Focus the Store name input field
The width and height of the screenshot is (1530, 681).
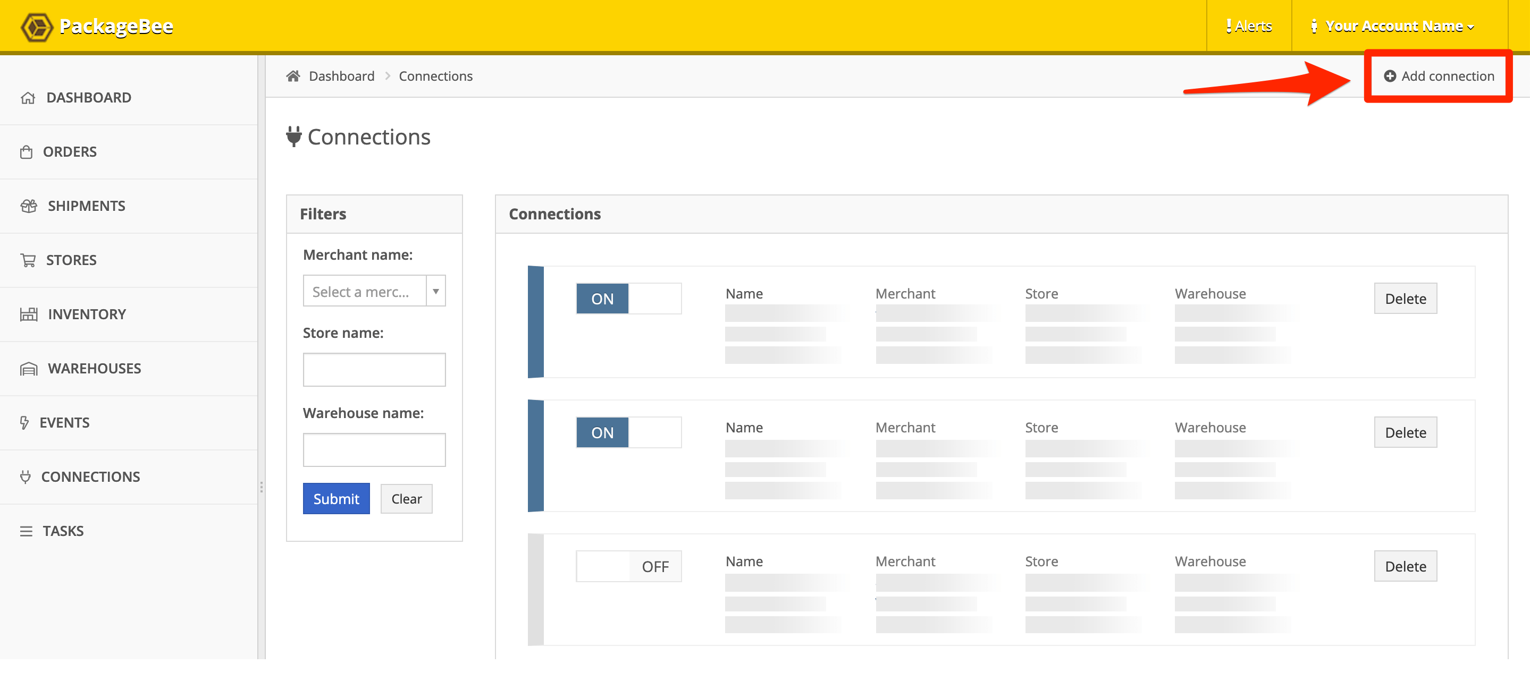tap(374, 370)
